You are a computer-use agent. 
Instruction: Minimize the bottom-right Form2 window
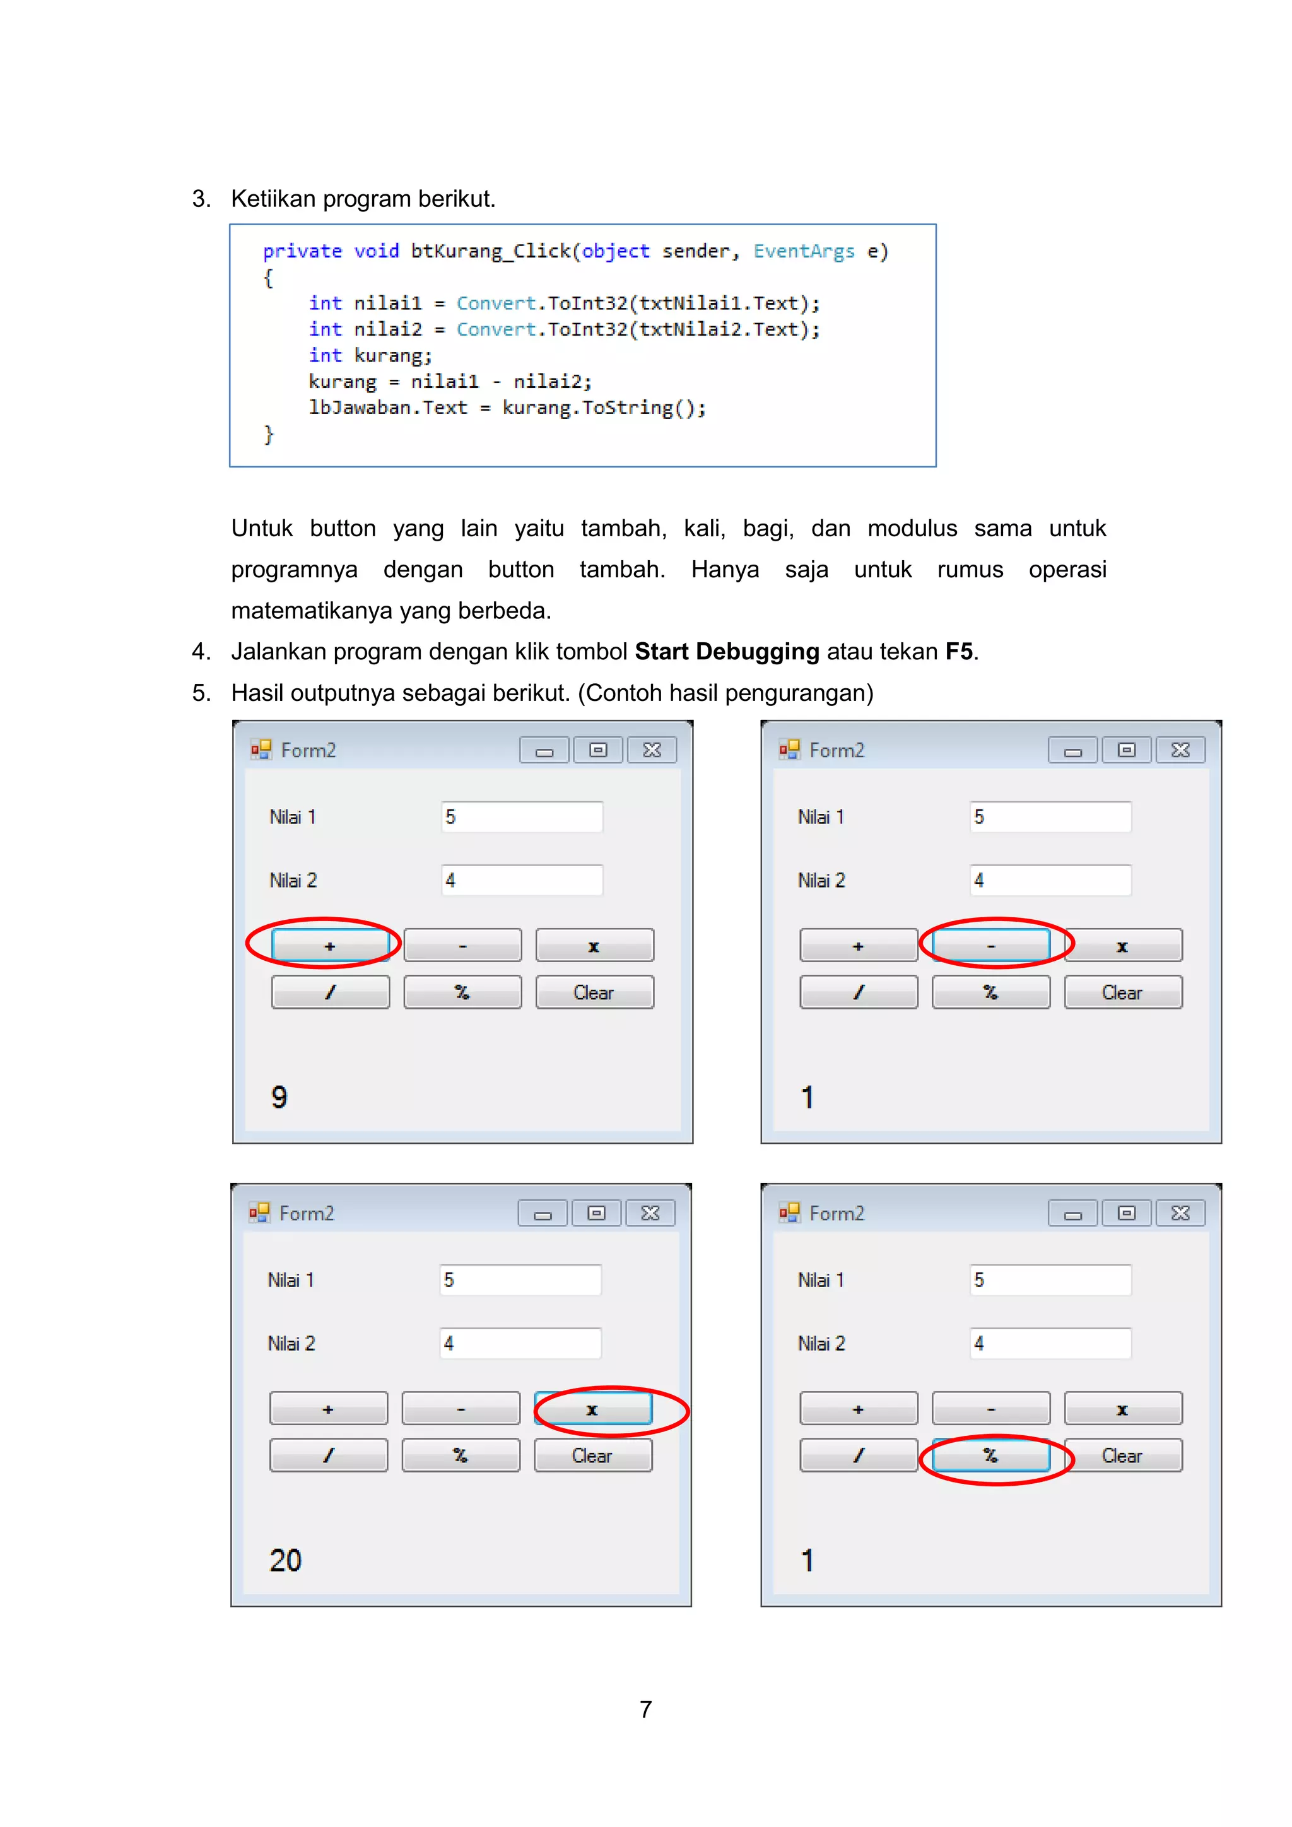pyautogui.click(x=1072, y=1214)
